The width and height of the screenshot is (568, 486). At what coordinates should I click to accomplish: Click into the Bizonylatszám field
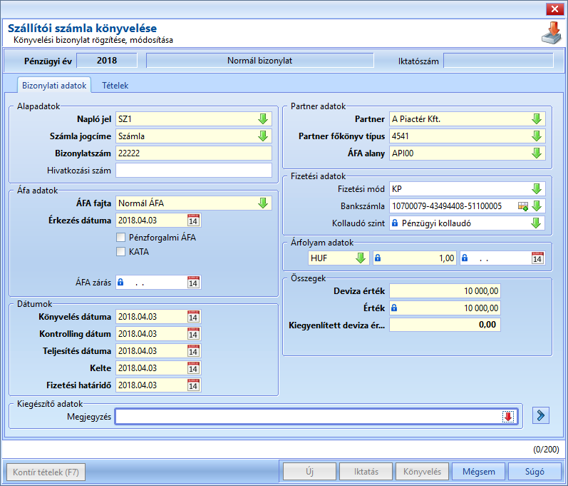pos(194,153)
